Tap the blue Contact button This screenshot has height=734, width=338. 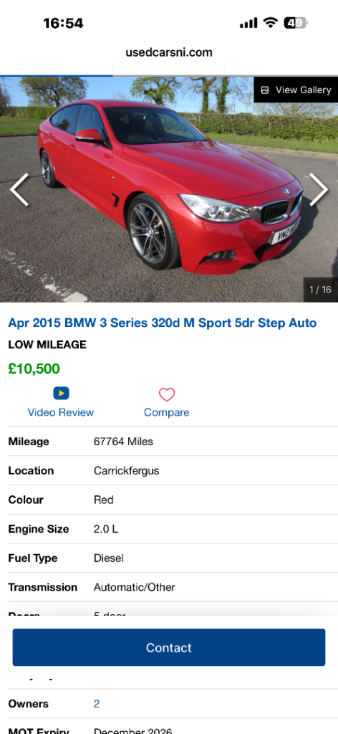pos(169,647)
